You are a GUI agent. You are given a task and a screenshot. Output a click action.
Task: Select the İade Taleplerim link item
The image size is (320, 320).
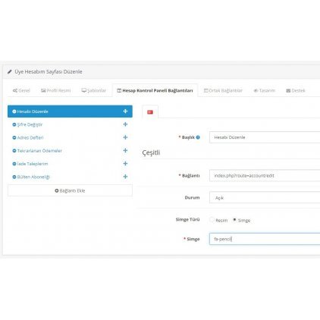click(70, 164)
